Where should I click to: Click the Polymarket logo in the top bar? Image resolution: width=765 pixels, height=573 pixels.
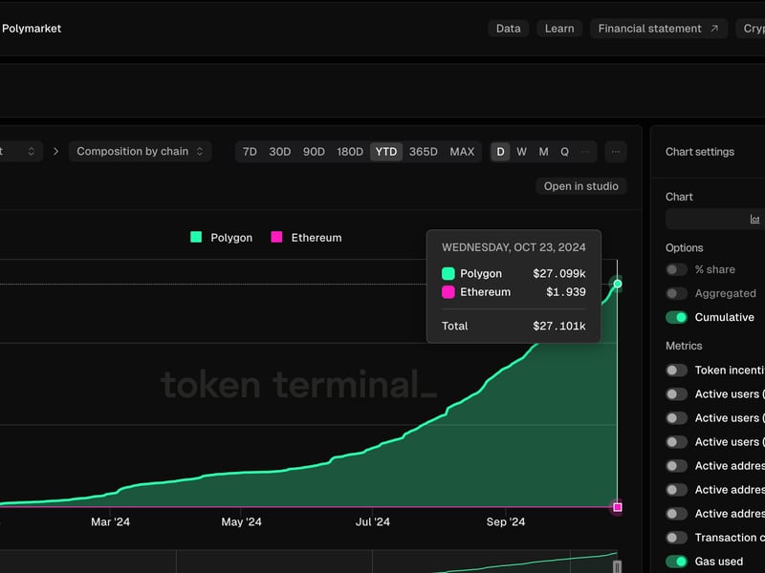[31, 28]
